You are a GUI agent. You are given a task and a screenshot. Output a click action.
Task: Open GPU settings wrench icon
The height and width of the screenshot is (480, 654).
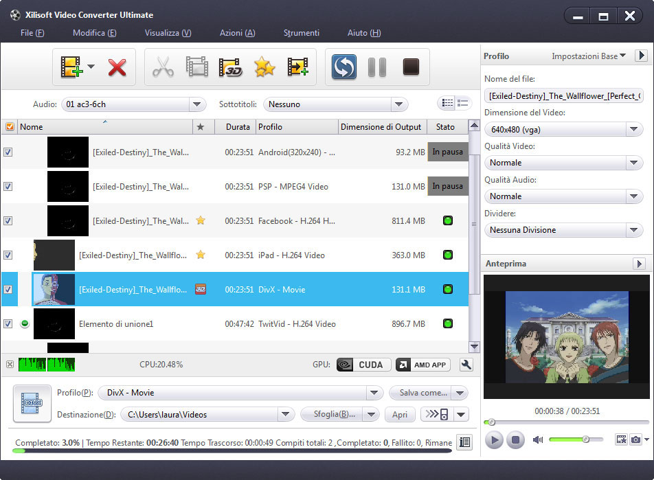click(466, 365)
